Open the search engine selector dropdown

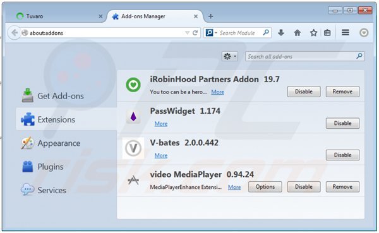click(211, 33)
